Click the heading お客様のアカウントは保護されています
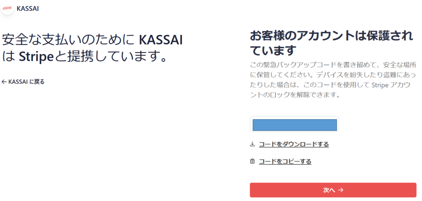This screenshot has width=422, height=201. tap(332, 43)
